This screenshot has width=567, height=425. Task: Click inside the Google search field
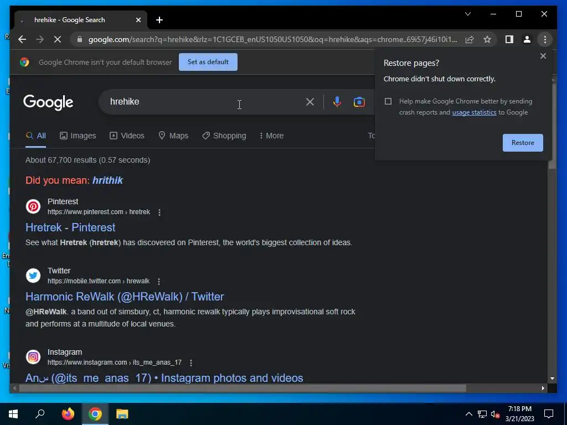coord(206,102)
